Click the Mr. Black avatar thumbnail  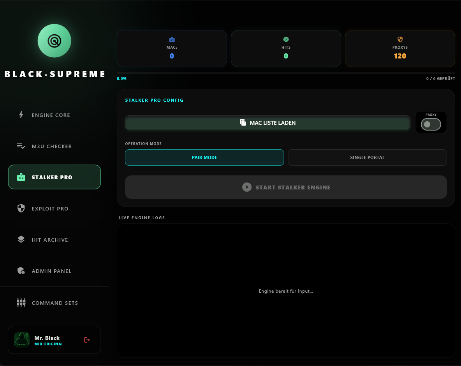tap(21, 339)
